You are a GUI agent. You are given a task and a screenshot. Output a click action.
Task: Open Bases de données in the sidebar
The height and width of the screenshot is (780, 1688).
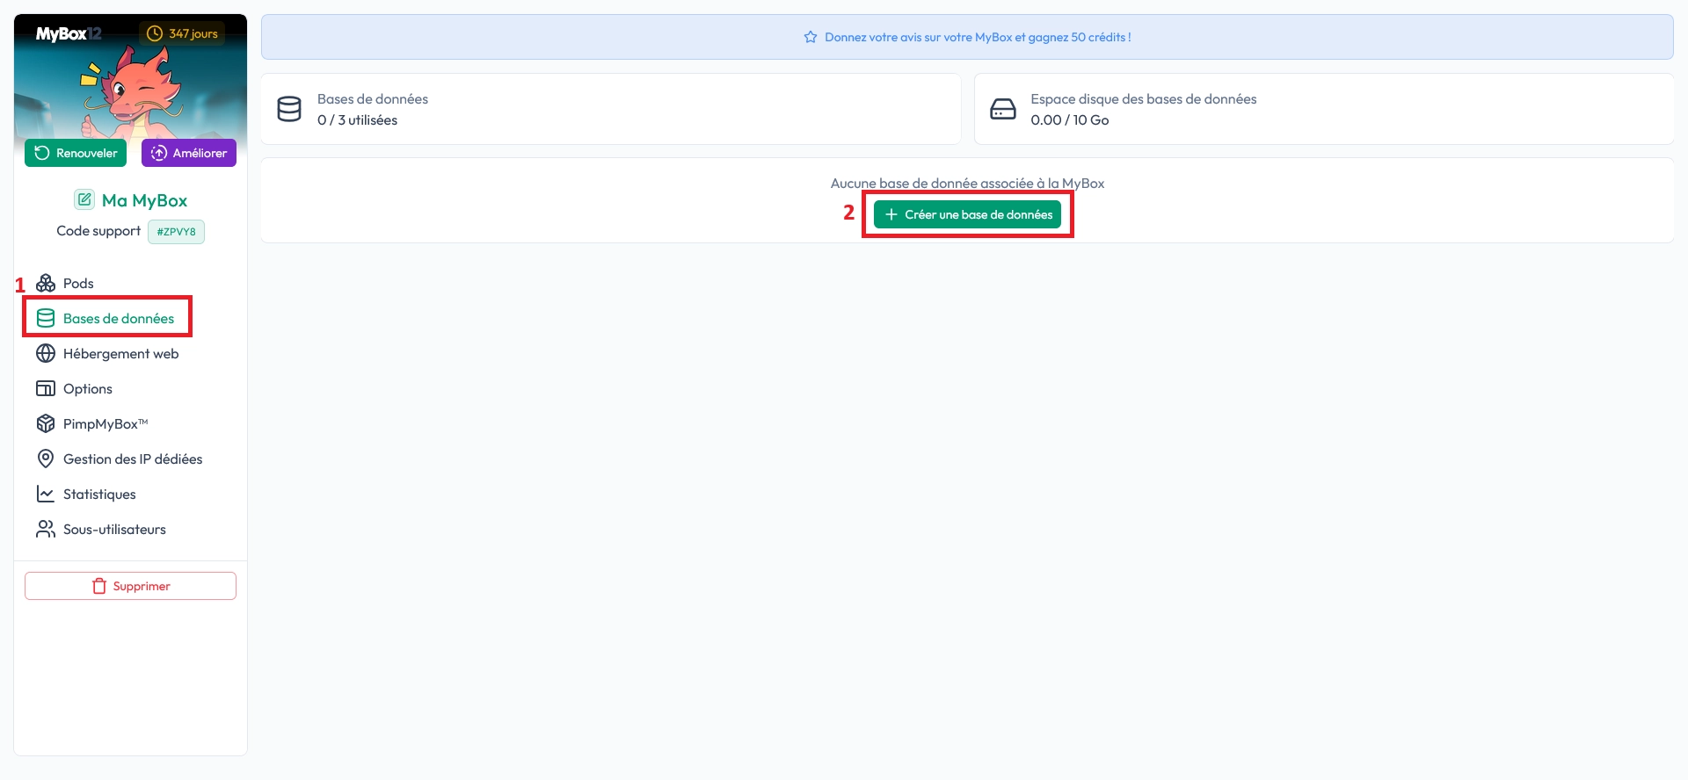[118, 318]
